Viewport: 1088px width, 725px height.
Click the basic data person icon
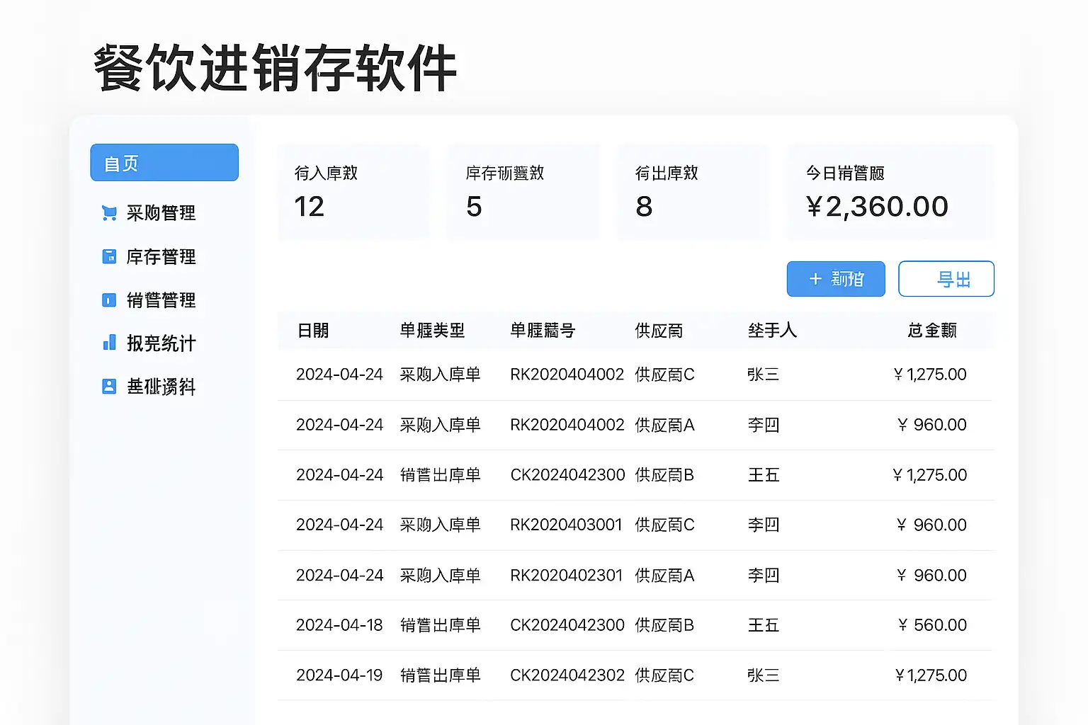point(109,387)
